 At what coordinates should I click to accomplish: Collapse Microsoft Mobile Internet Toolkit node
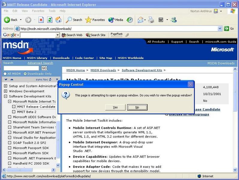[x=10, y=101]
